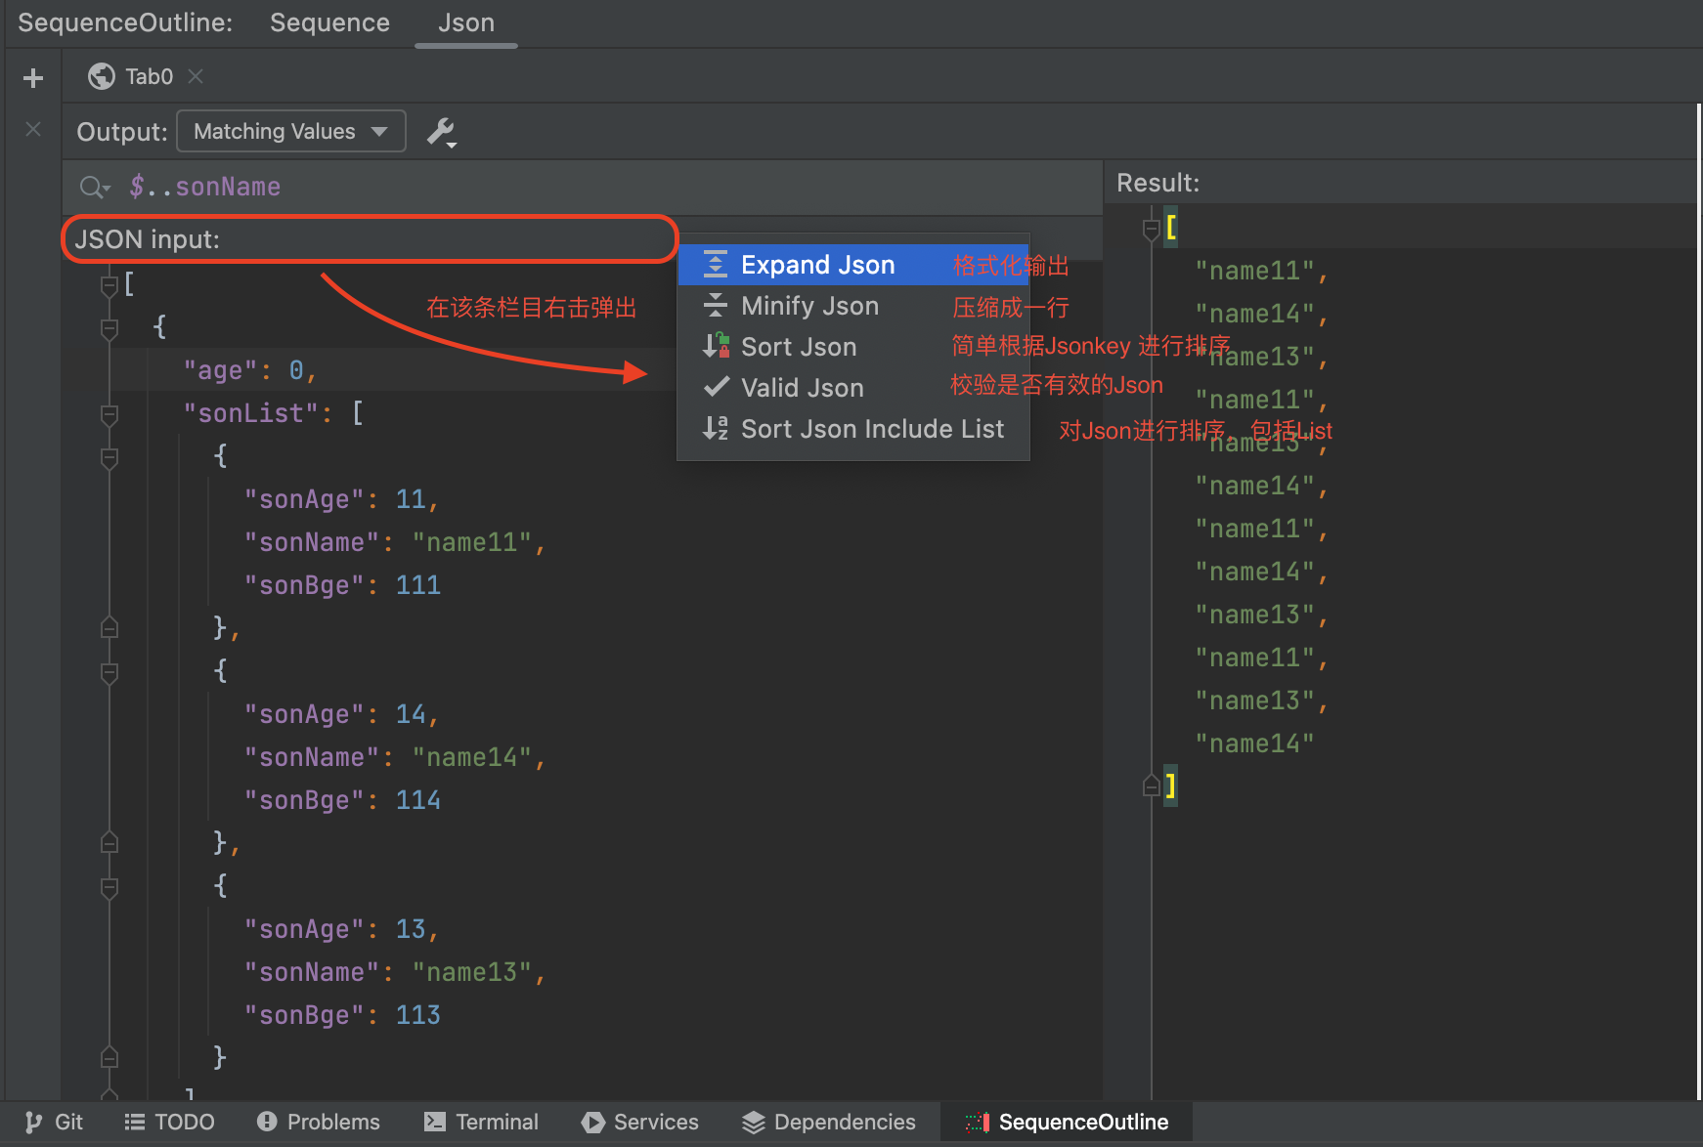Collapse the sonList array fold marker

(109, 414)
